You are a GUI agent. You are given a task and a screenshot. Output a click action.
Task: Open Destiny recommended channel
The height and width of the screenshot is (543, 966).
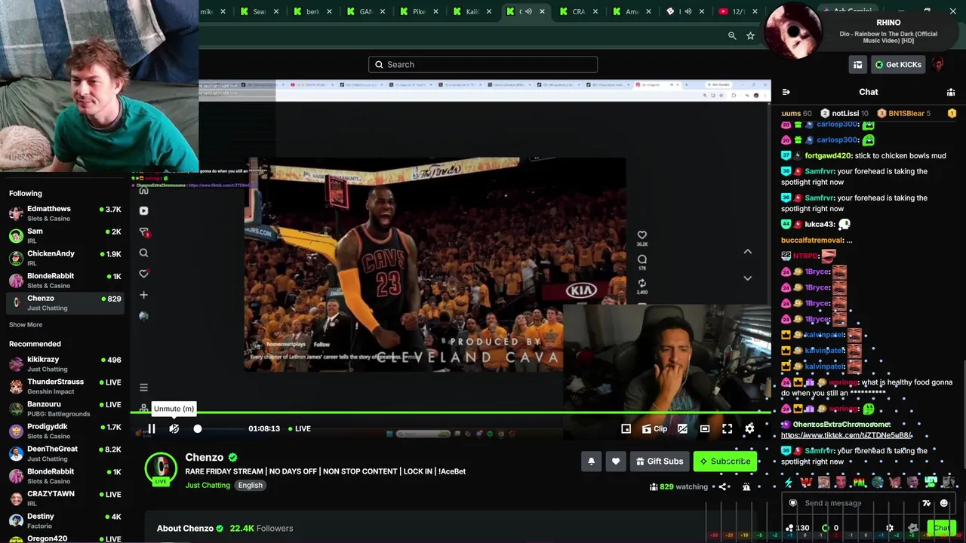[x=65, y=520]
